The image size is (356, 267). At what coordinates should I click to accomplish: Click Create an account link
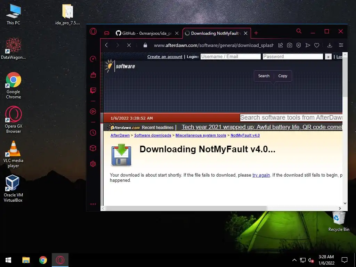point(165,57)
